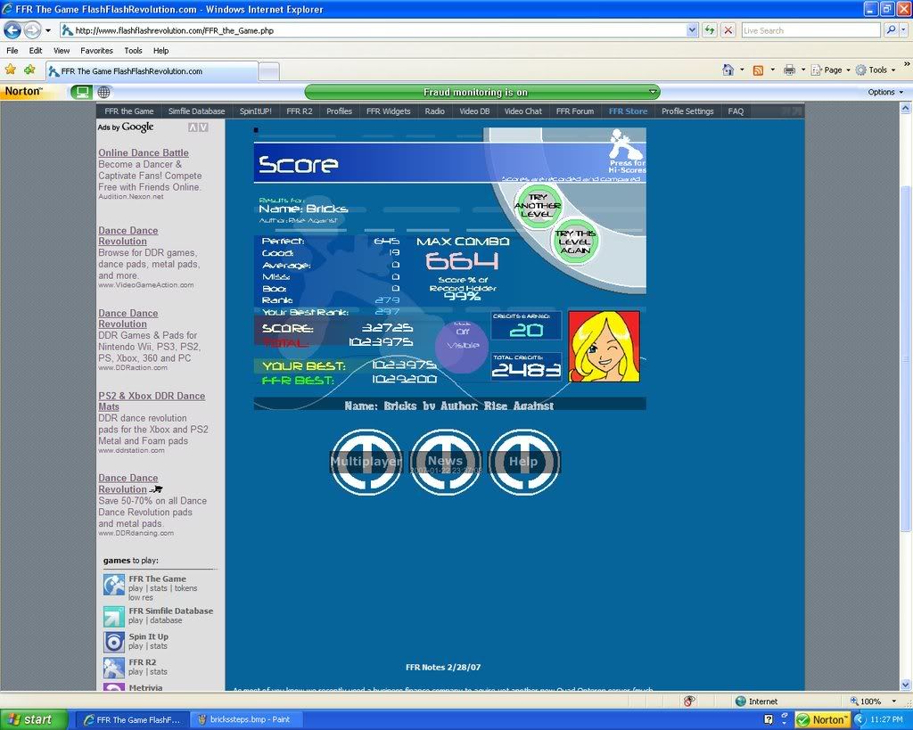Expand the Norton Options dropdown
Viewport: 913px width, 730px height.
[x=884, y=92]
